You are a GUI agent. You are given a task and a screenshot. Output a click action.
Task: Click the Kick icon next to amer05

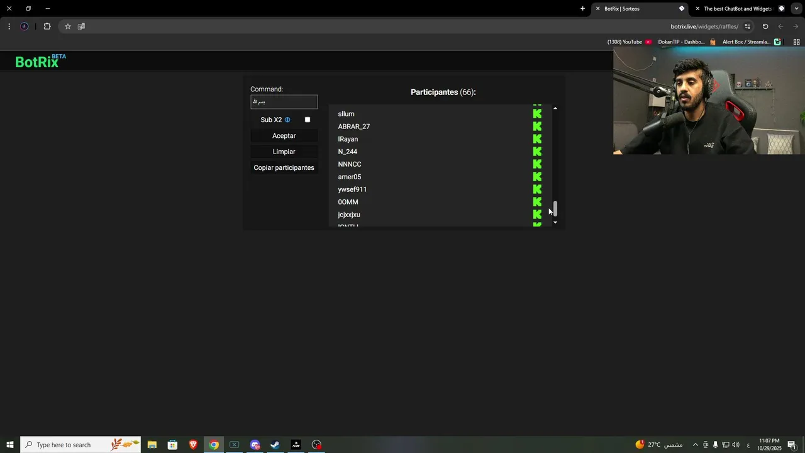pyautogui.click(x=537, y=177)
